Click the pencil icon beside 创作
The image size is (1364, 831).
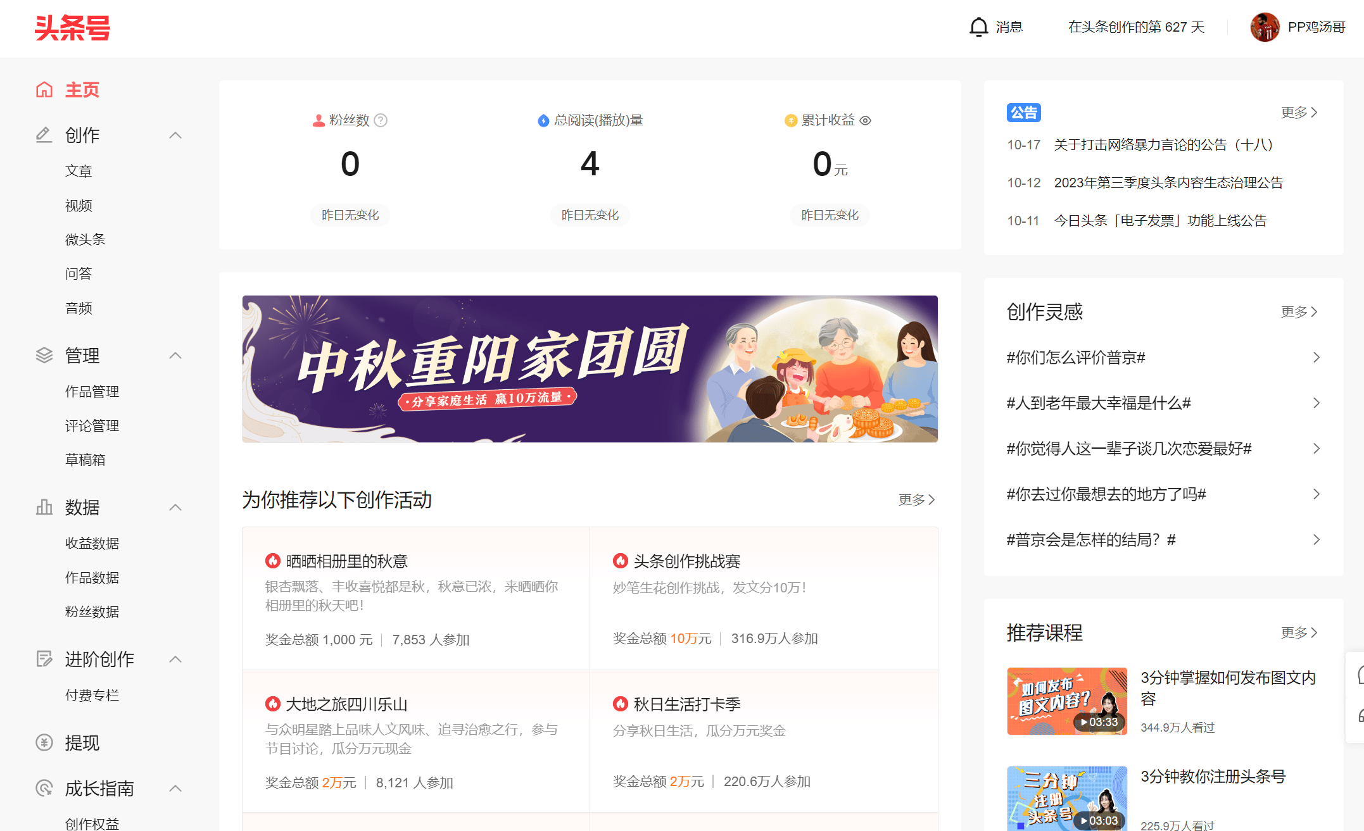pos(44,135)
